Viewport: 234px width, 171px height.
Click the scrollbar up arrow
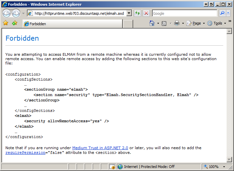pos(229,31)
